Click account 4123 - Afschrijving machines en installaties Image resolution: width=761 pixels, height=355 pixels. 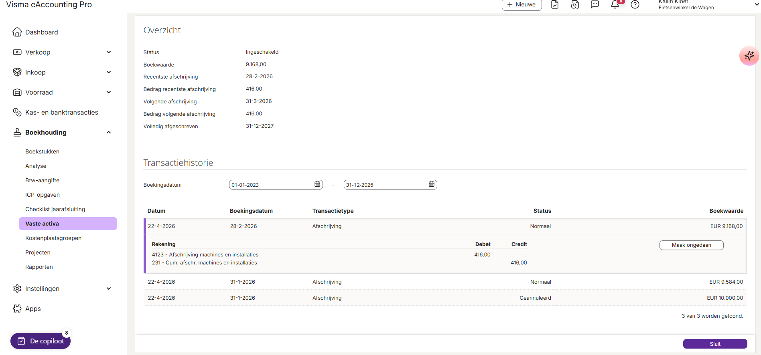click(x=205, y=254)
